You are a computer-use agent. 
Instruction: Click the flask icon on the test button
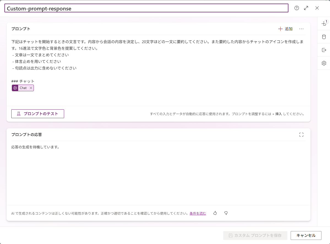19,114
